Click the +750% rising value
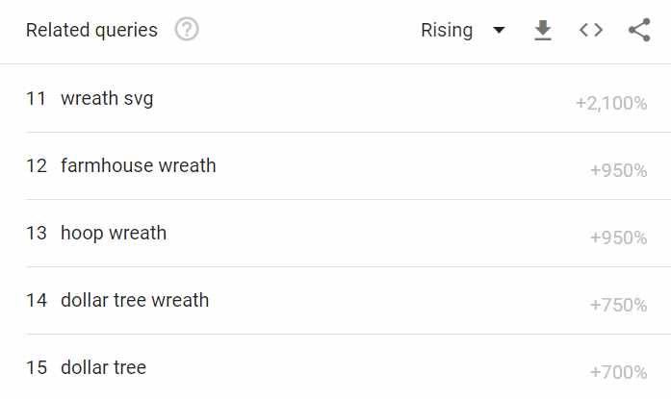This screenshot has width=671, height=399. (x=618, y=305)
